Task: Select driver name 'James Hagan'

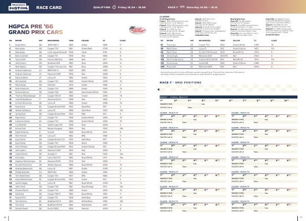Action: click(x=21, y=183)
